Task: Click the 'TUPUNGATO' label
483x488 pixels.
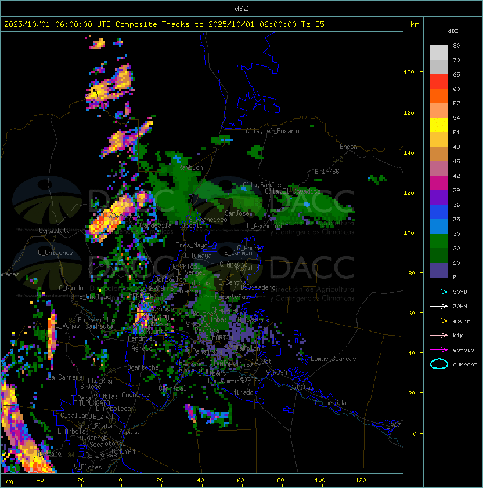Action: pyautogui.click(x=94, y=403)
